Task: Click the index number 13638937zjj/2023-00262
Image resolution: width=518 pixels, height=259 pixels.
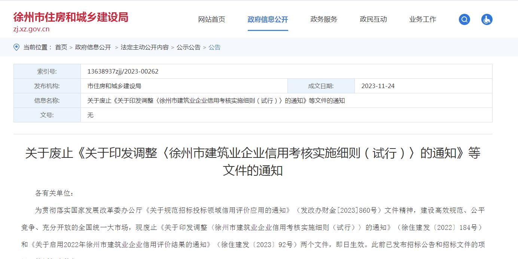Action: click(x=123, y=71)
